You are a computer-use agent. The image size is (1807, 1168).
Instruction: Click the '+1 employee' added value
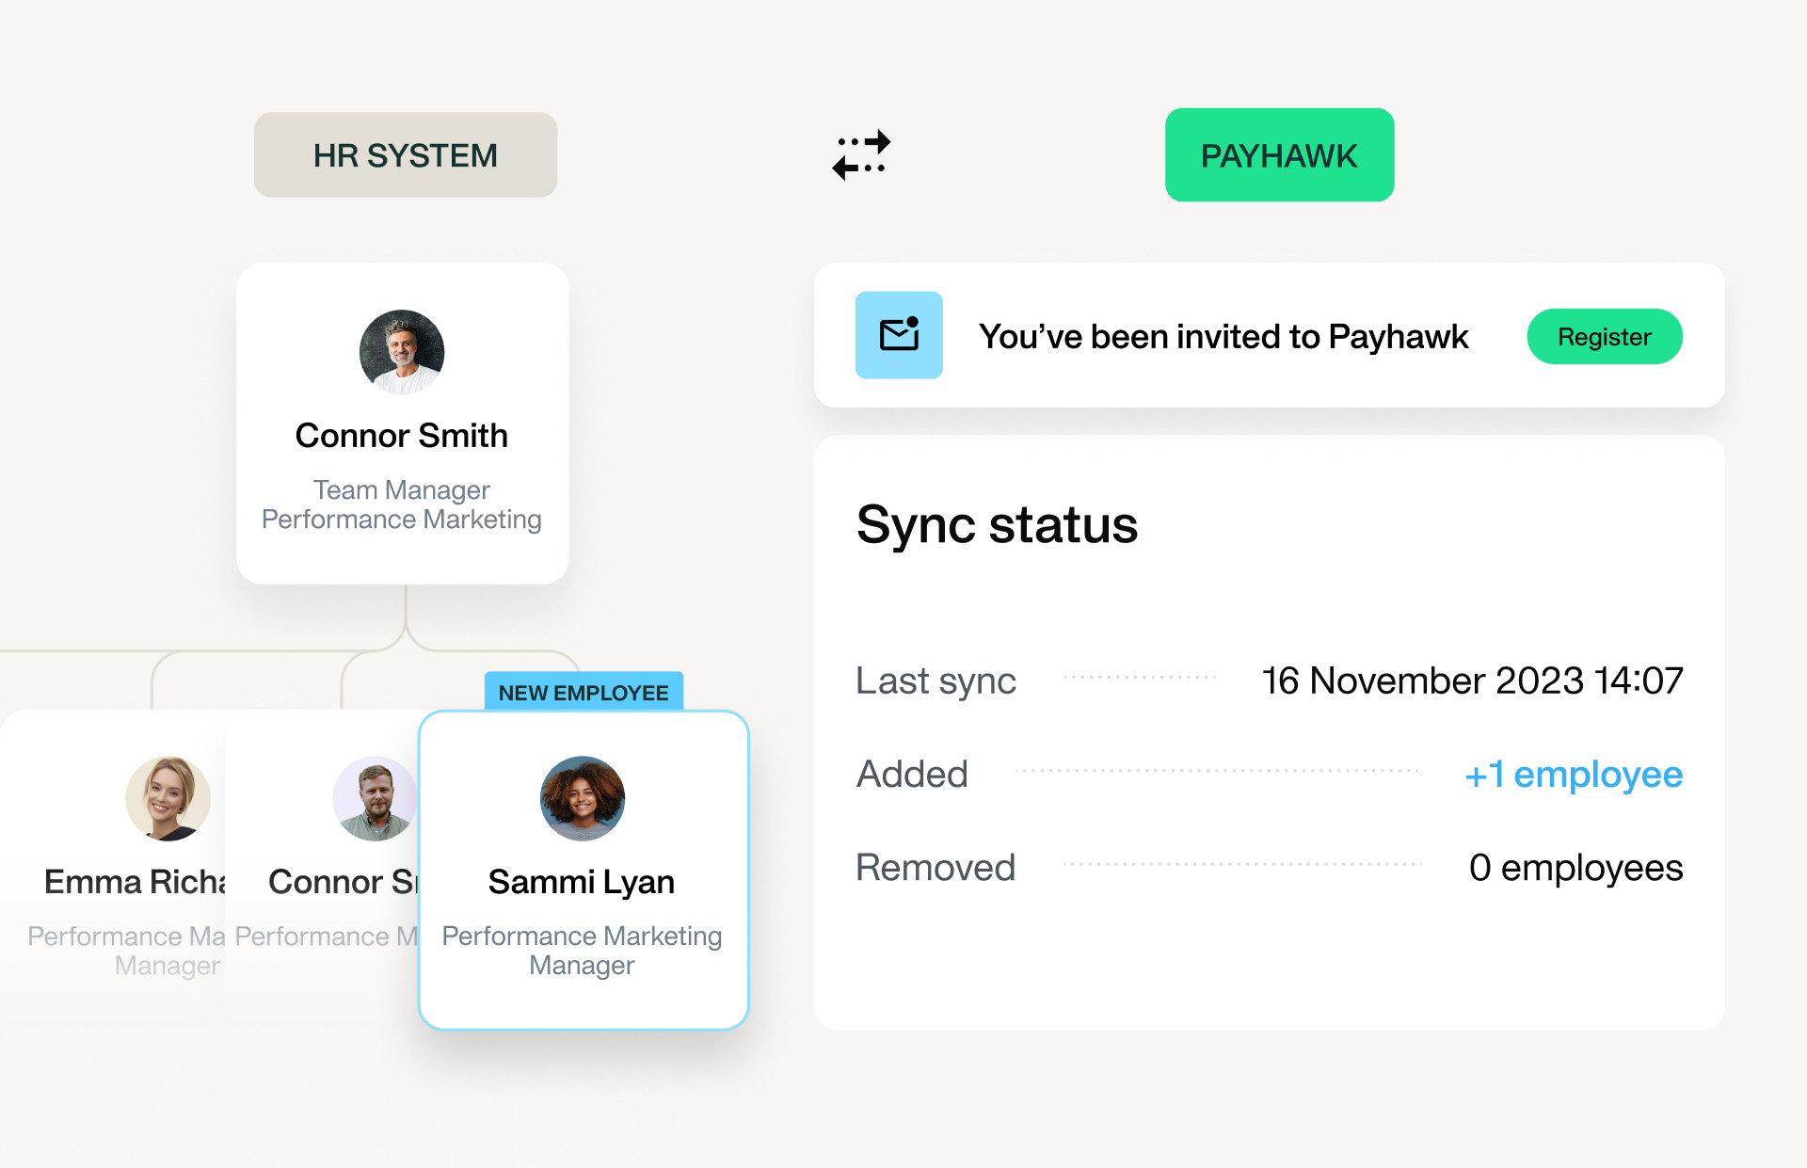pyautogui.click(x=1574, y=775)
